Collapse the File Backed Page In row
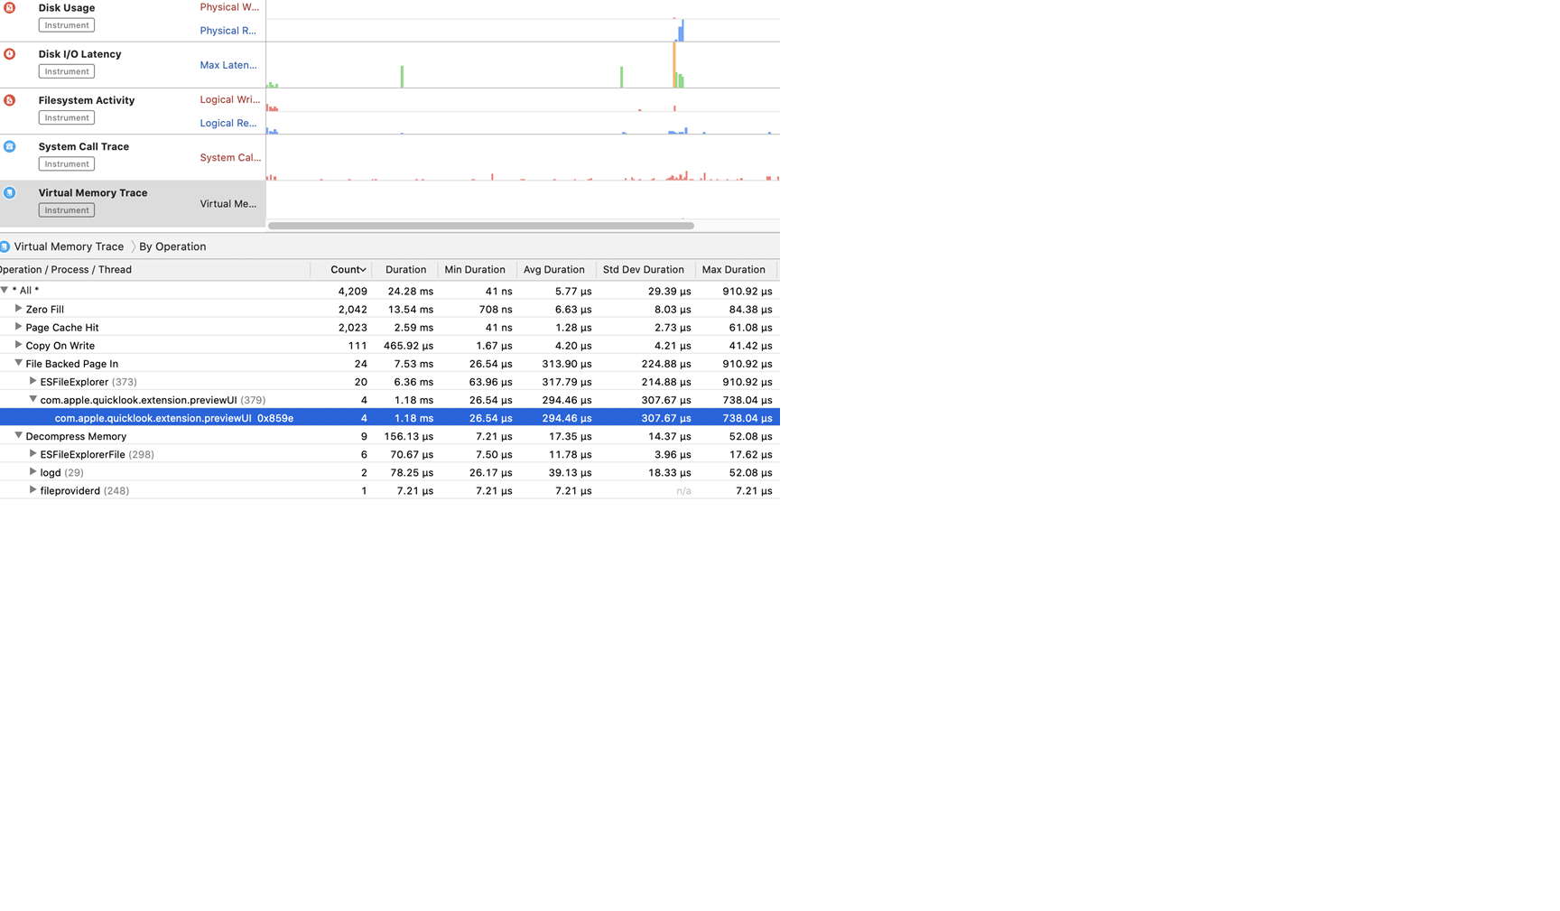This screenshot has height=911, width=1560. 18,363
